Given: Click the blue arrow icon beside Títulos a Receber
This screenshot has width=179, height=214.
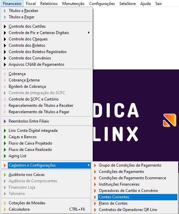Looking at the screenshot, I should [x=5, y=11].
